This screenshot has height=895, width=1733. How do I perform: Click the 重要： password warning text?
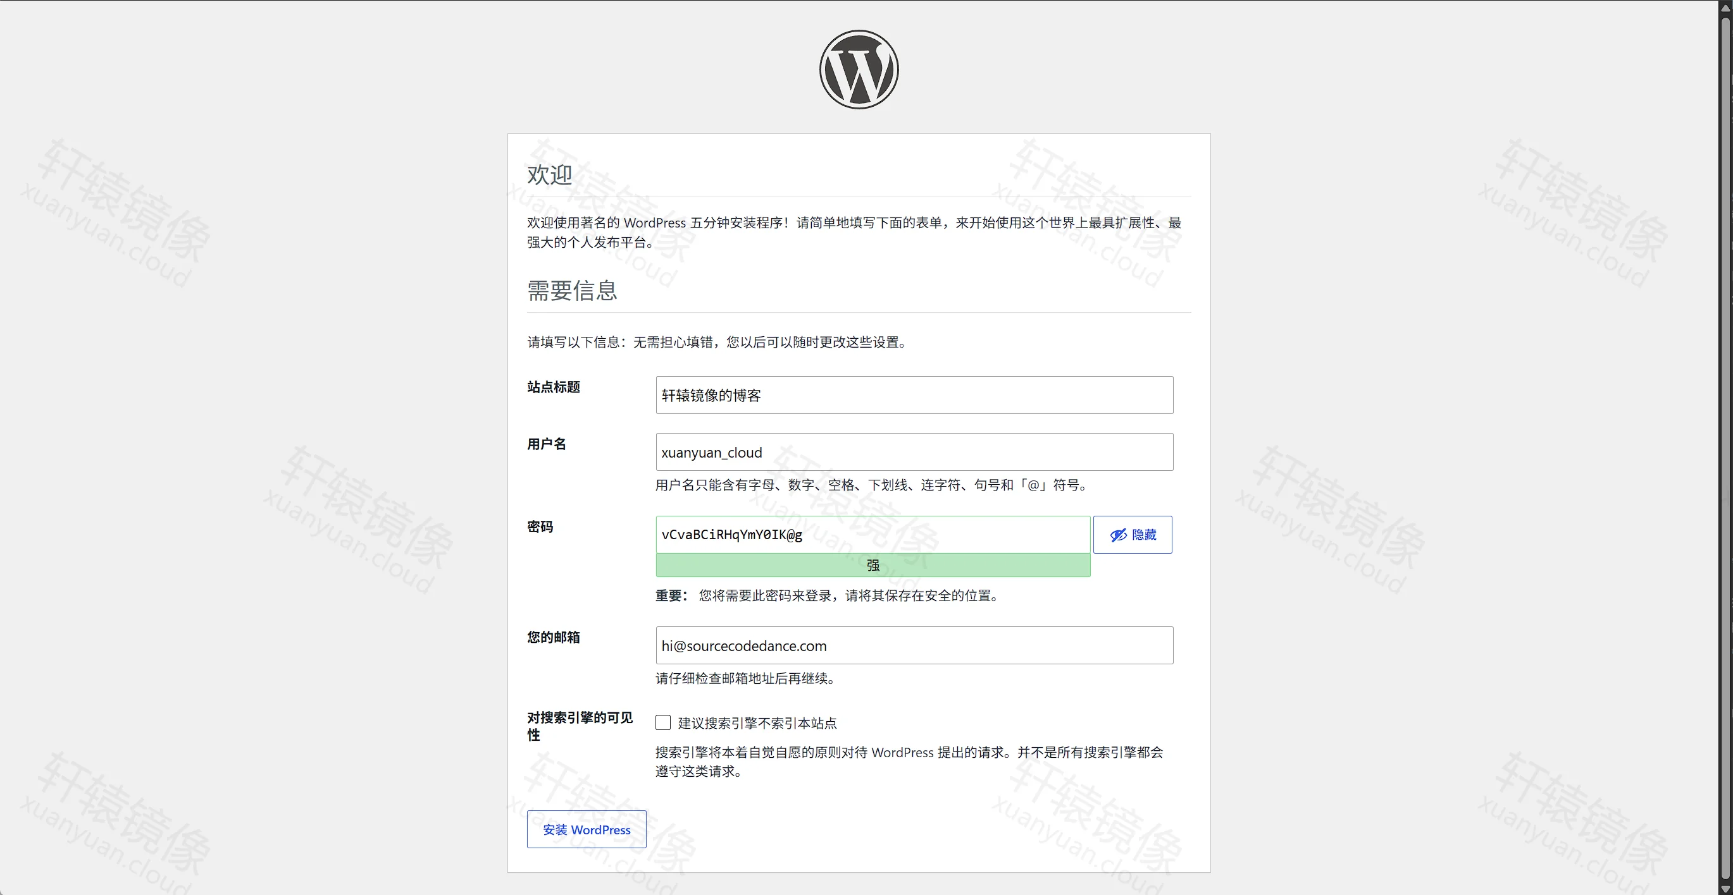[827, 595]
